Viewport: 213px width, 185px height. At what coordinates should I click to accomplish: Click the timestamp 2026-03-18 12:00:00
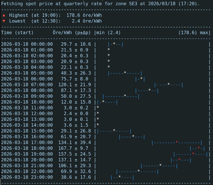[27, 114]
